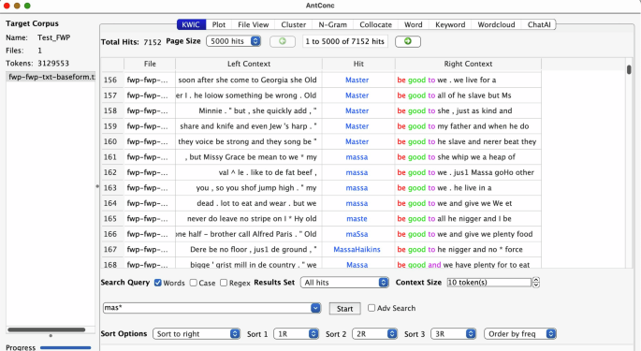Open the Word tab
The image size is (641, 351).
tap(413, 24)
